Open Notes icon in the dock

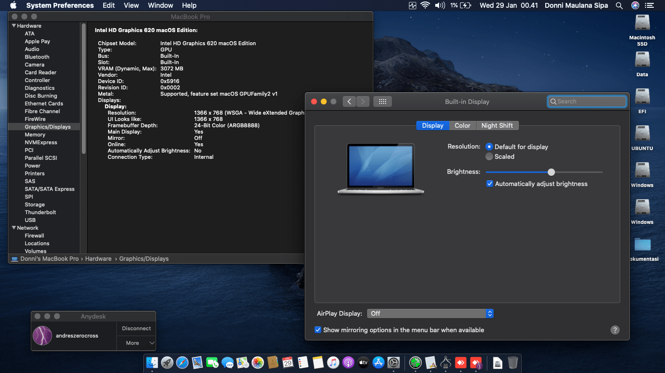coord(318,362)
